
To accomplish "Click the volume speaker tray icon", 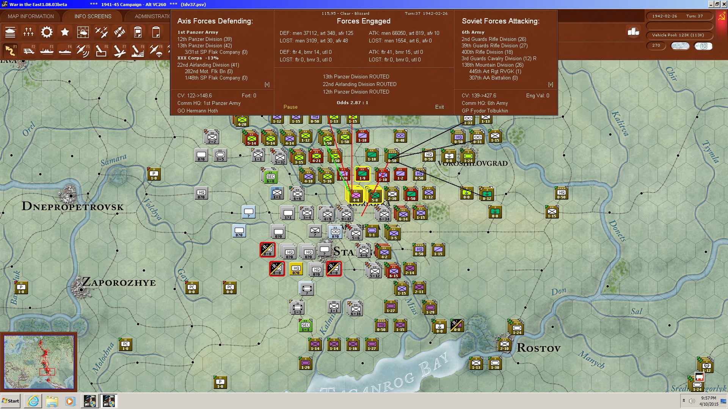I will [692, 401].
